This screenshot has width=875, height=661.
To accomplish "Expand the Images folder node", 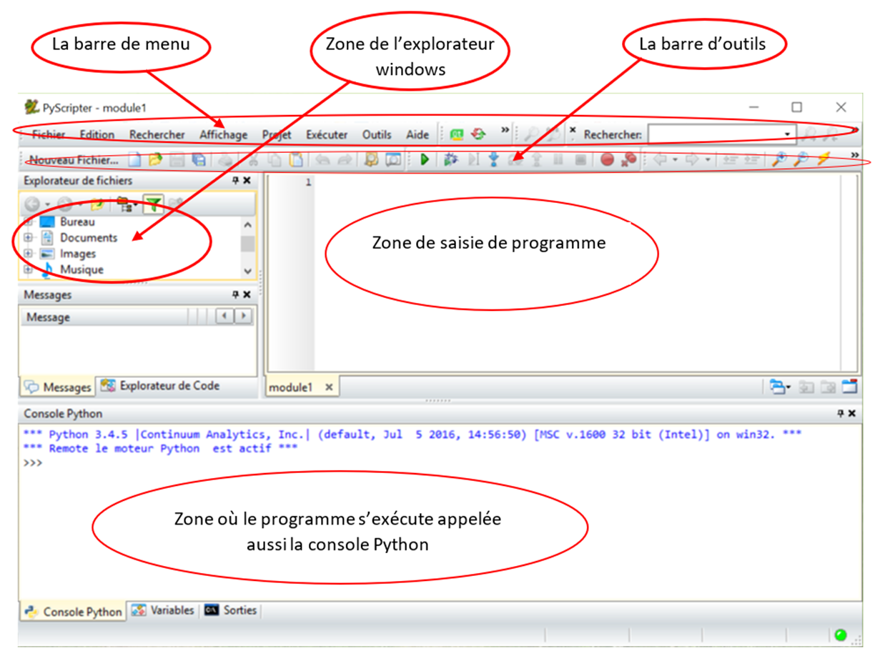I will (x=29, y=254).
